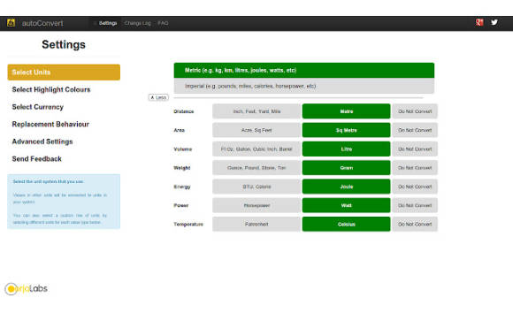
Task: Open the Change Log tab
Action: [137, 23]
